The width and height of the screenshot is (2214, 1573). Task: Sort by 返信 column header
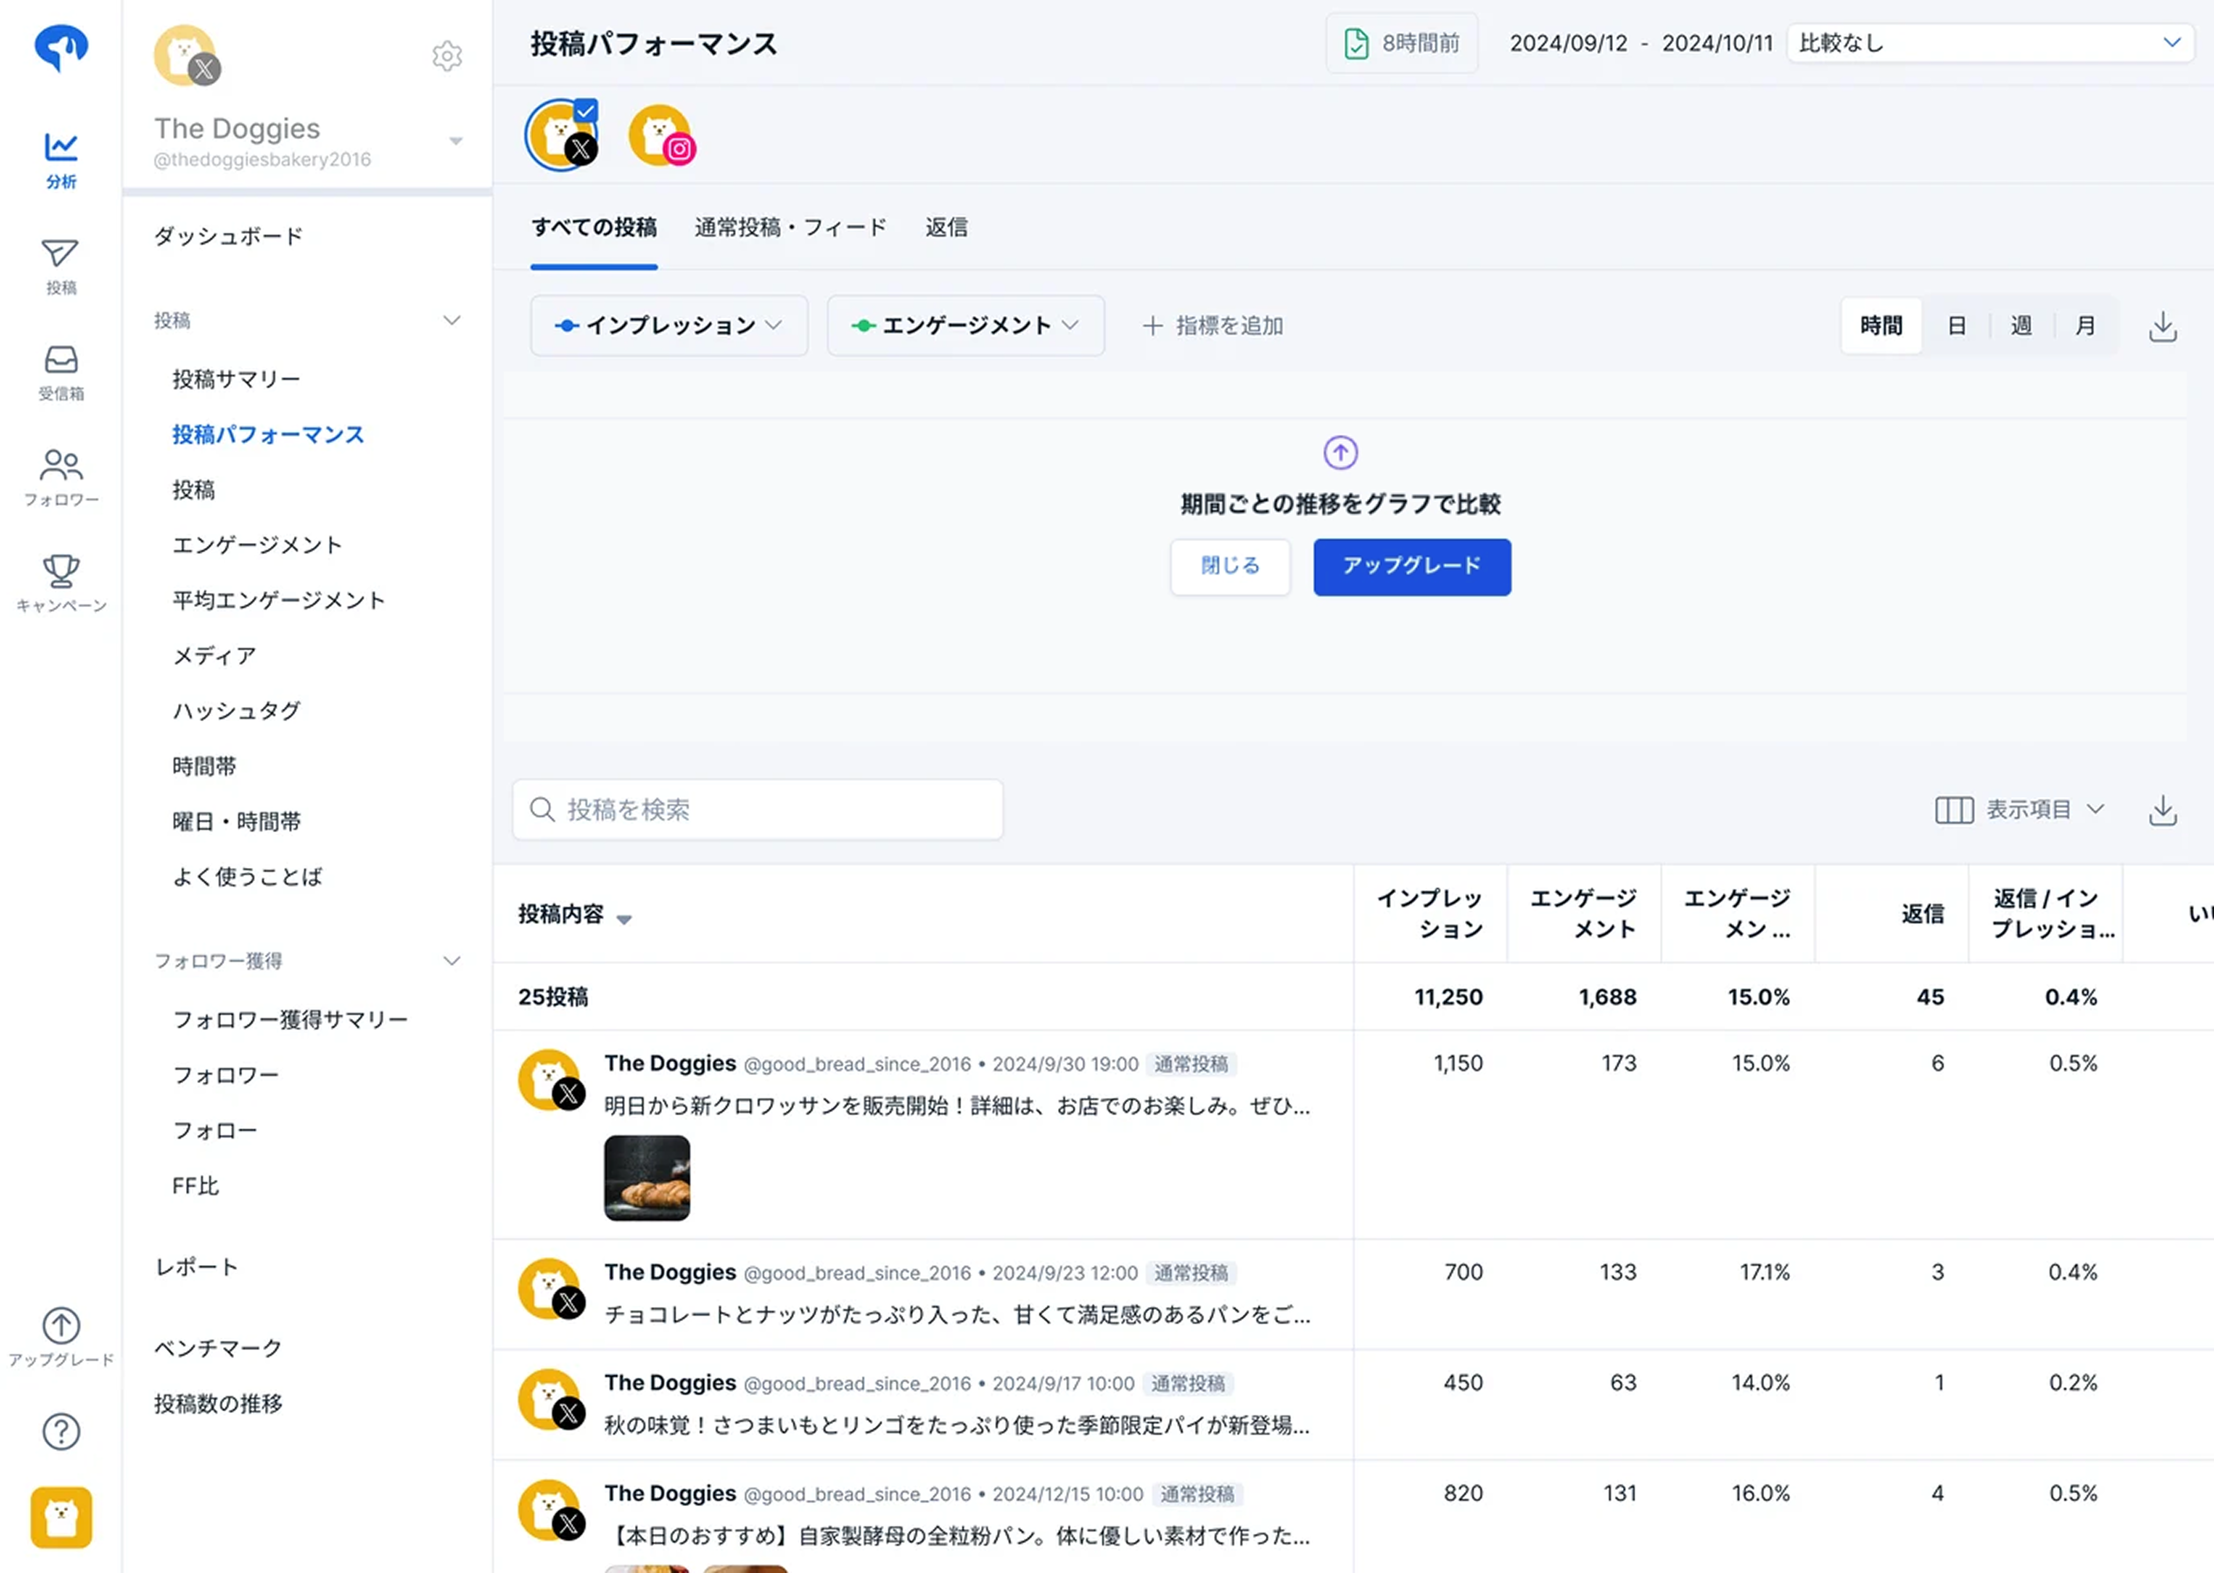click(1892, 914)
